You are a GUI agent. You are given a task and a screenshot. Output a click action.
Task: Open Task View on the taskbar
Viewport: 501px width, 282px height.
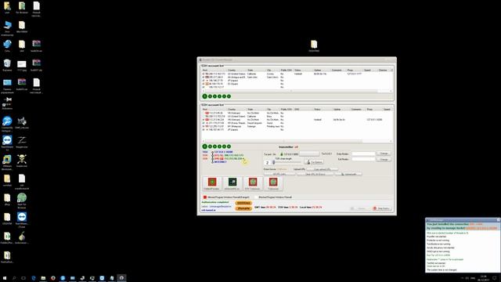[23, 278]
